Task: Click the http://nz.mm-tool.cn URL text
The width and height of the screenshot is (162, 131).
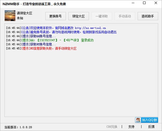Action: tap(90, 28)
